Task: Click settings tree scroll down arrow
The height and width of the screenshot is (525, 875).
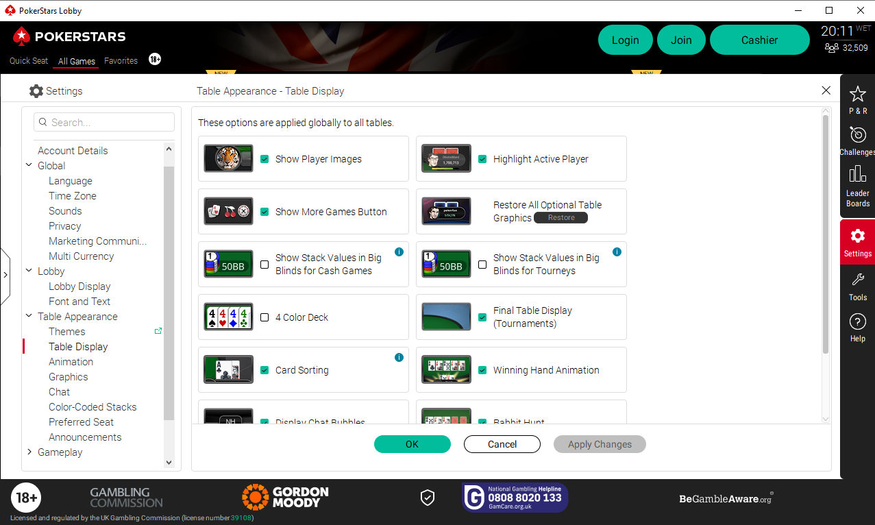Action: point(169,463)
